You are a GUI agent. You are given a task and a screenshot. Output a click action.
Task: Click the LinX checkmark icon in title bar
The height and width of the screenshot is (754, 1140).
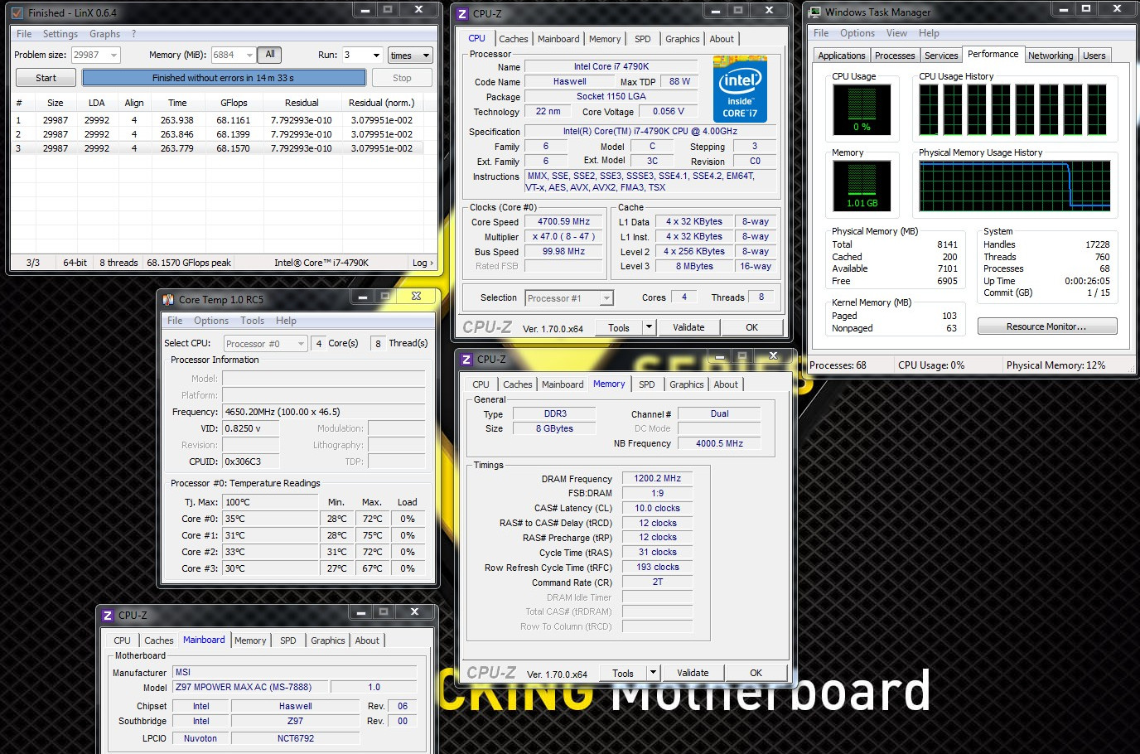17,13
